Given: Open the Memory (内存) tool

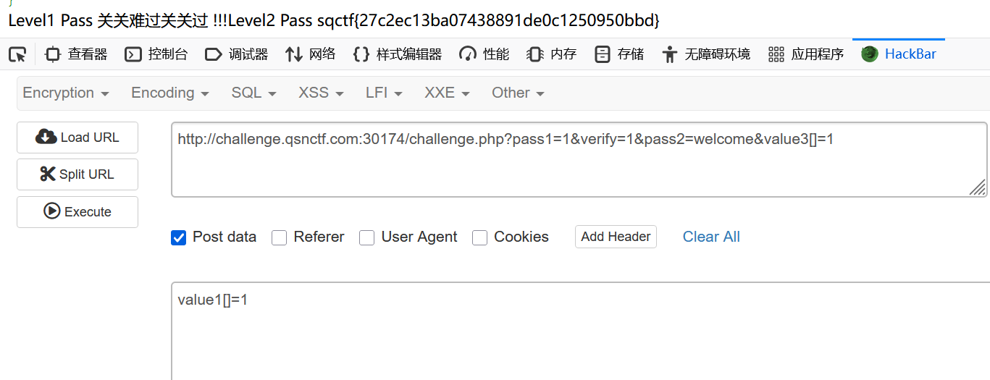Looking at the screenshot, I should point(551,54).
